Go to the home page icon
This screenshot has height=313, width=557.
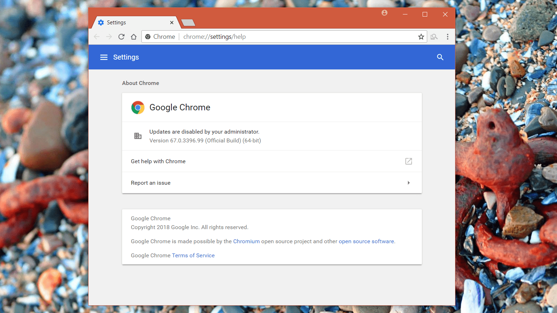pyautogui.click(x=134, y=37)
